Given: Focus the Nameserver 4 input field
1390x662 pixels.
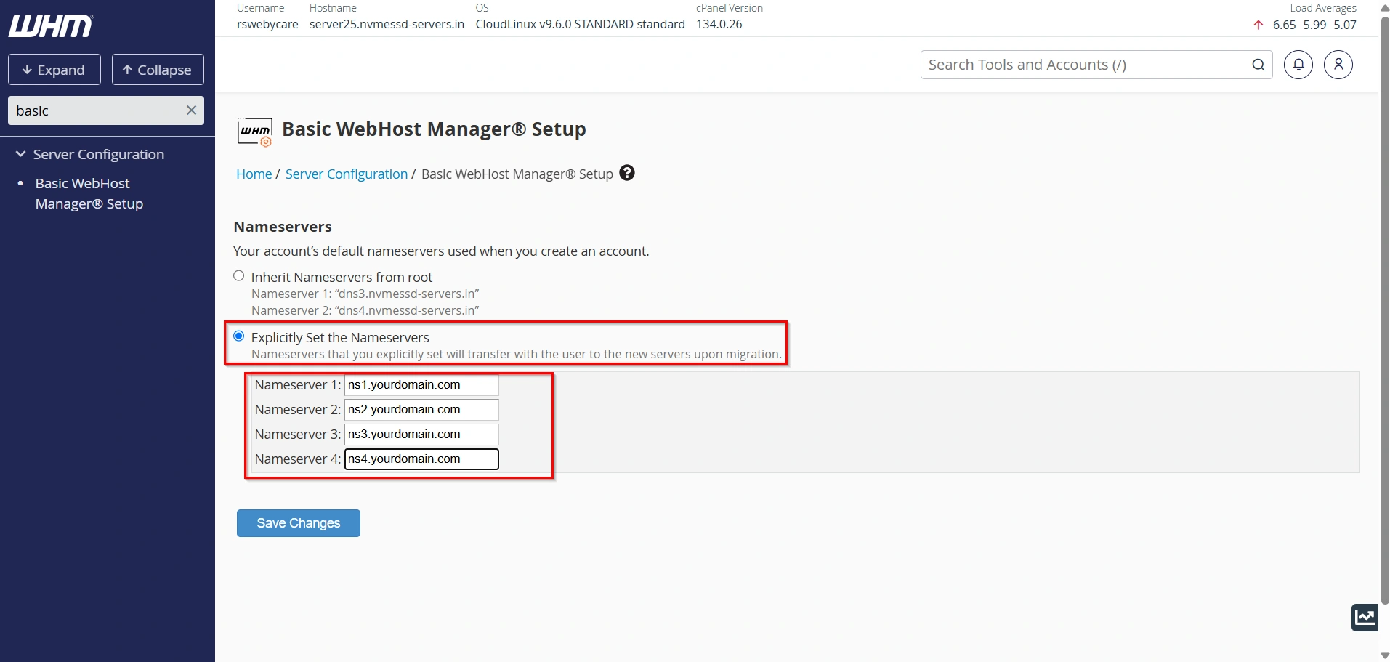Looking at the screenshot, I should [421, 459].
